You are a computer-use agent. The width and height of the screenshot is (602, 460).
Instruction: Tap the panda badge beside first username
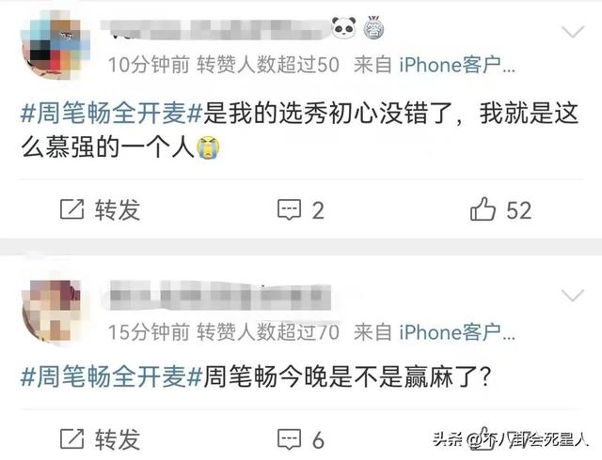343,27
